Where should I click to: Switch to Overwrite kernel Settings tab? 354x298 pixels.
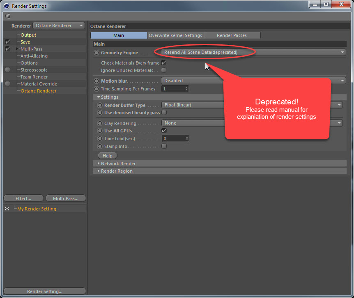click(x=175, y=35)
